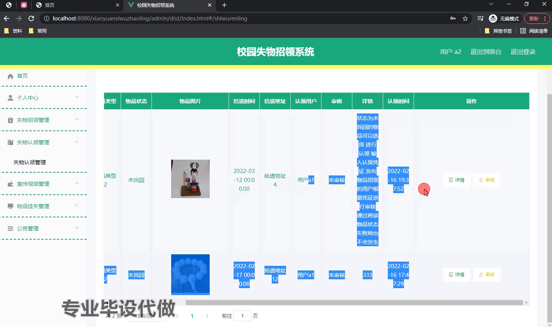Go to page 1 in pagination
The width and height of the screenshot is (552, 327).
tap(192, 316)
